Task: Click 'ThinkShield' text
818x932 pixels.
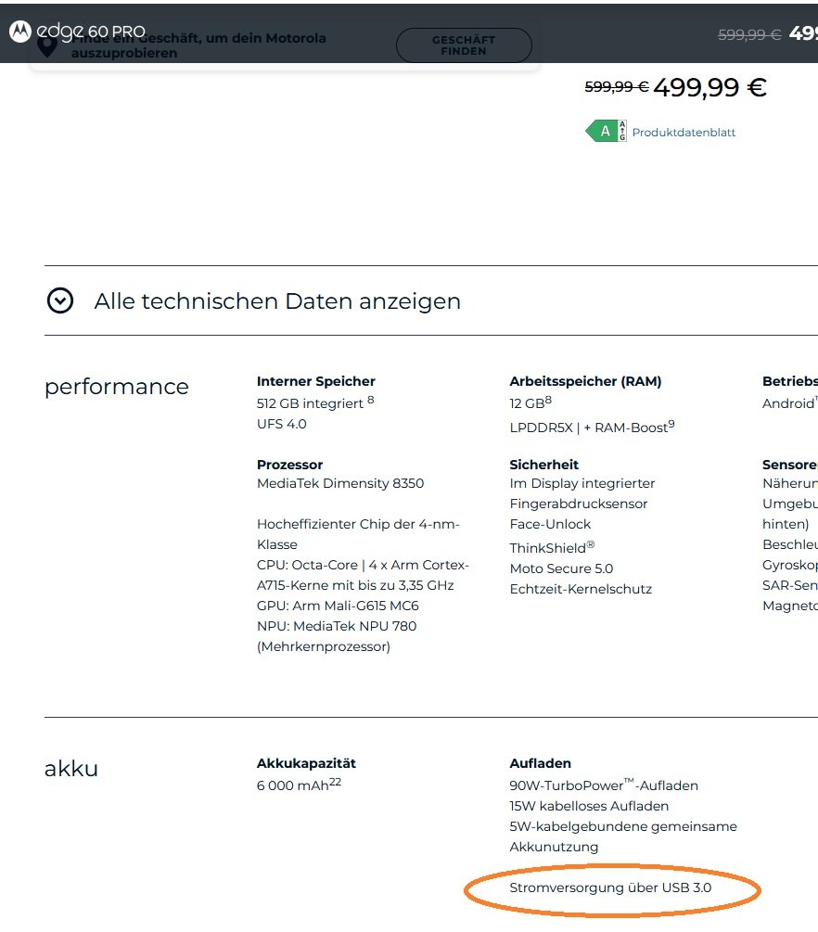Action: [547, 548]
